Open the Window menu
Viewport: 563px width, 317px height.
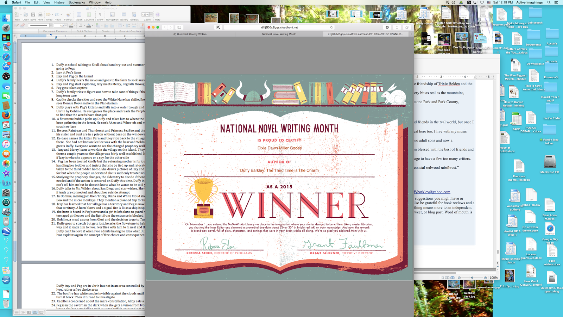pyautogui.click(x=95, y=2)
